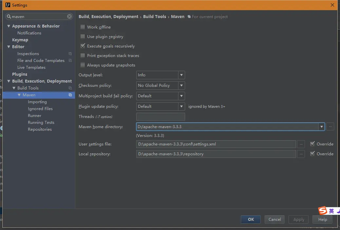Uncheck Execute goals recursively
This screenshot has width=340, height=230.
[83, 46]
